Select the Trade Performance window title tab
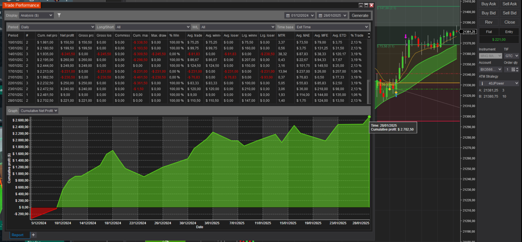Screen dimensions: 522x242 pos(21,5)
